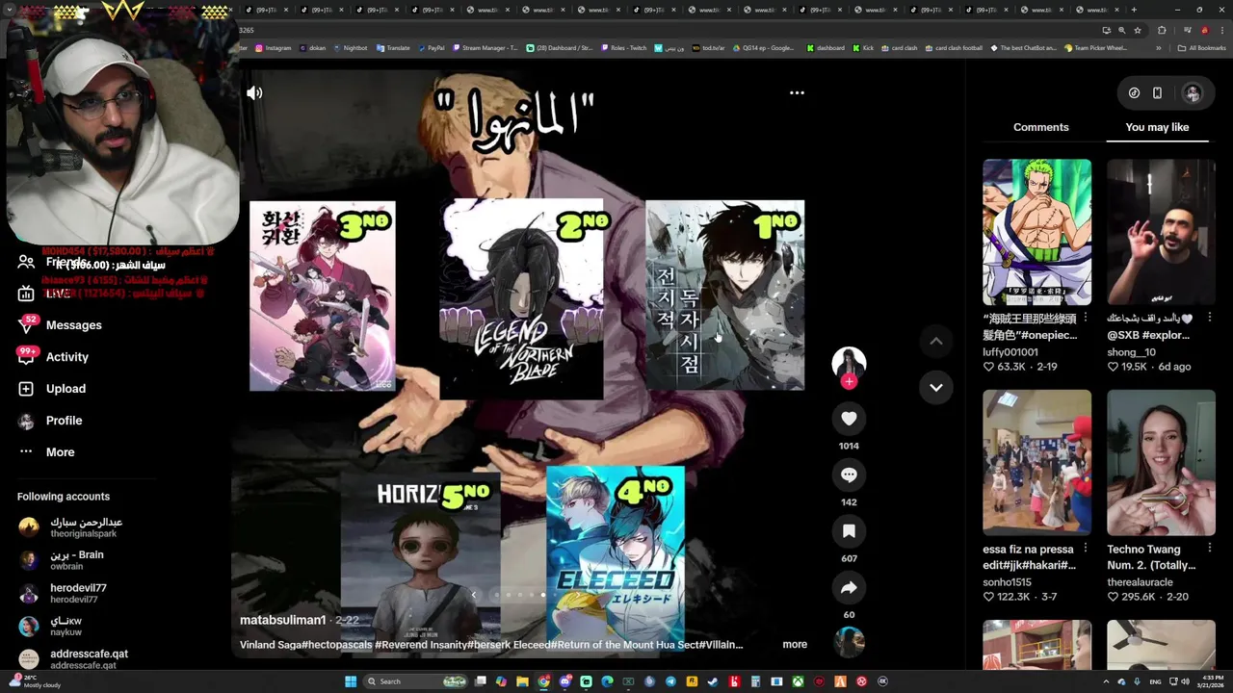Image resolution: width=1233 pixels, height=693 pixels.
Task: Open the herodevil77 following account
Action: pyautogui.click(x=64, y=593)
